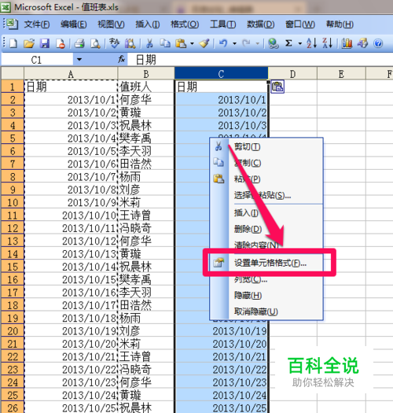Click cell B1 containing 值班人
Screen dimensions: 393x413
pyautogui.click(x=146, y=87)
